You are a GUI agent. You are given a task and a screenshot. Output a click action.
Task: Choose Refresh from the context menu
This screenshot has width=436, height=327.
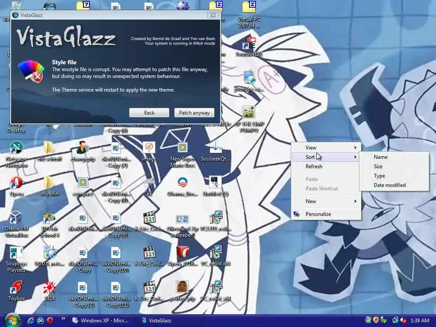(326, 166)
